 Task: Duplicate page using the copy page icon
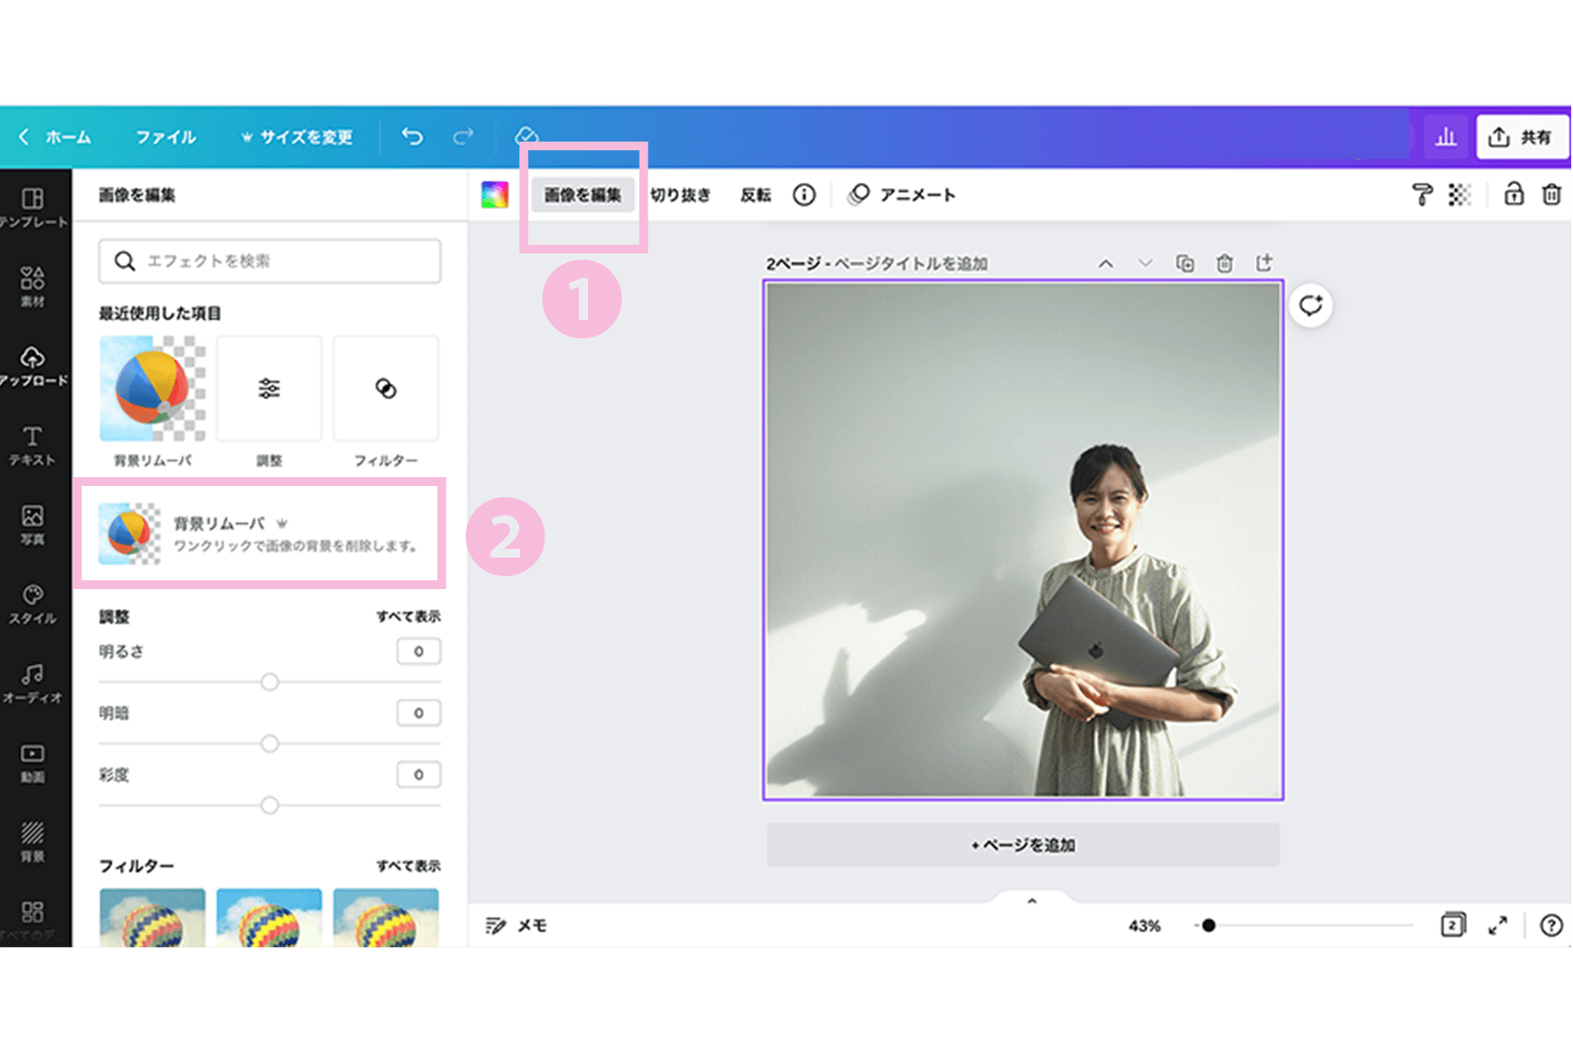(1185, 263)
